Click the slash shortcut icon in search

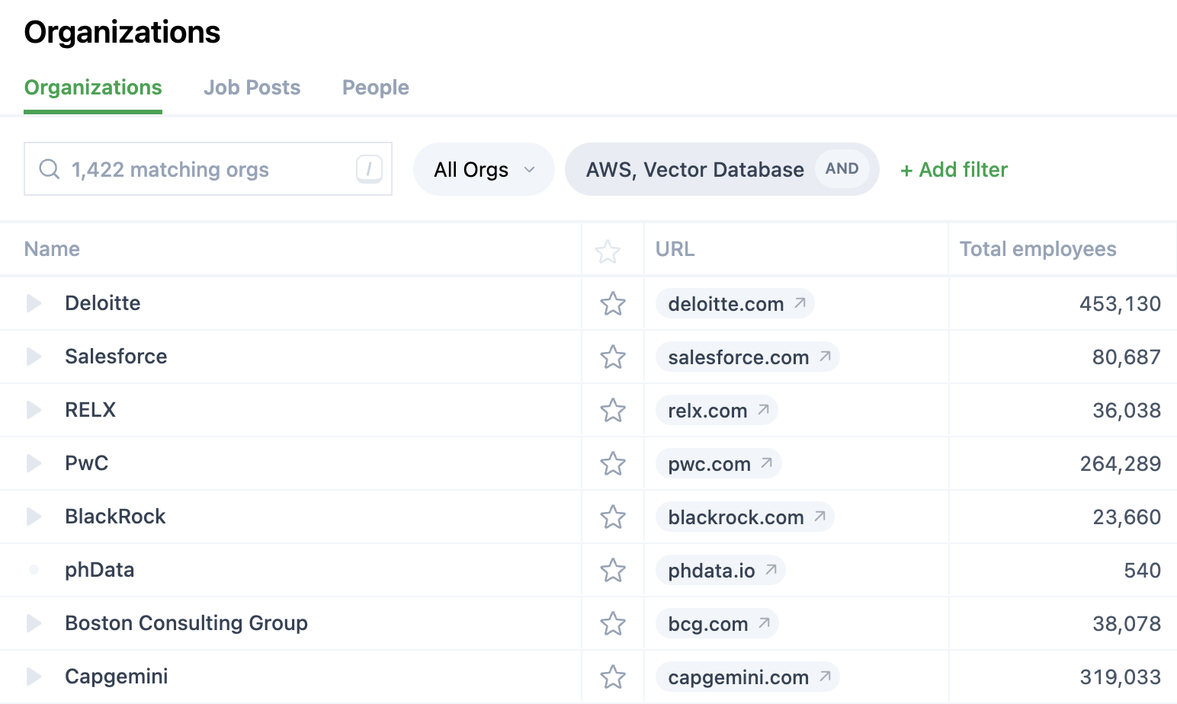pyautogui.click(x=369, y=169)
